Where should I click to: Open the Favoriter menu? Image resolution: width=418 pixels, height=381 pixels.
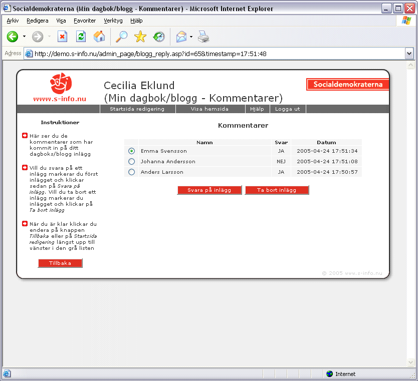(x=85, y=21)
